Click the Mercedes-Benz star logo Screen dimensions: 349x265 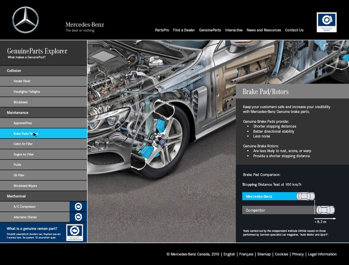26,20
